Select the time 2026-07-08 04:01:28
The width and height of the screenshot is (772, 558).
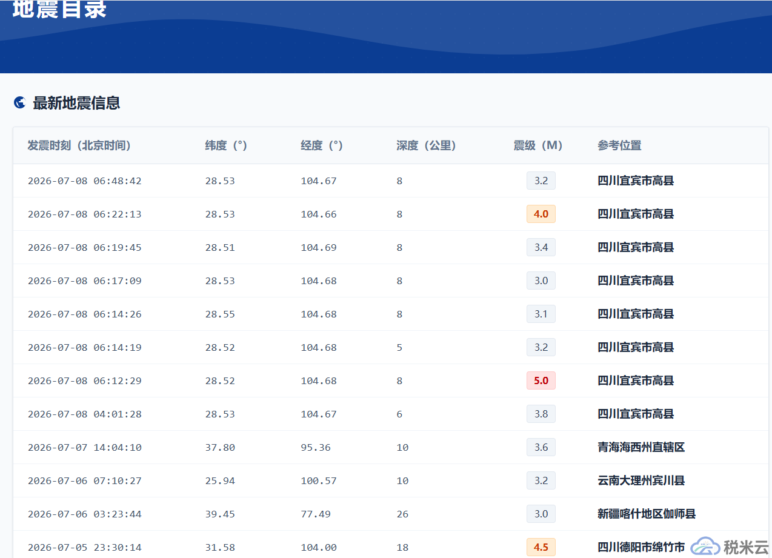[x=85, y=414]
